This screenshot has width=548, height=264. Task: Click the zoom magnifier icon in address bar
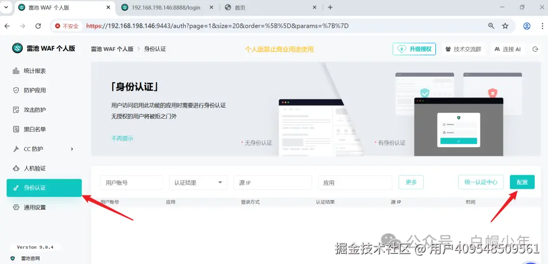point(491,26)
